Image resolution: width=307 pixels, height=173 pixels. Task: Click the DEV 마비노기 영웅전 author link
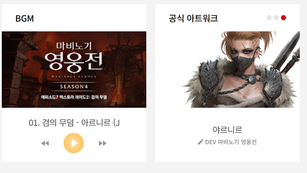click(x=231, y=142)
